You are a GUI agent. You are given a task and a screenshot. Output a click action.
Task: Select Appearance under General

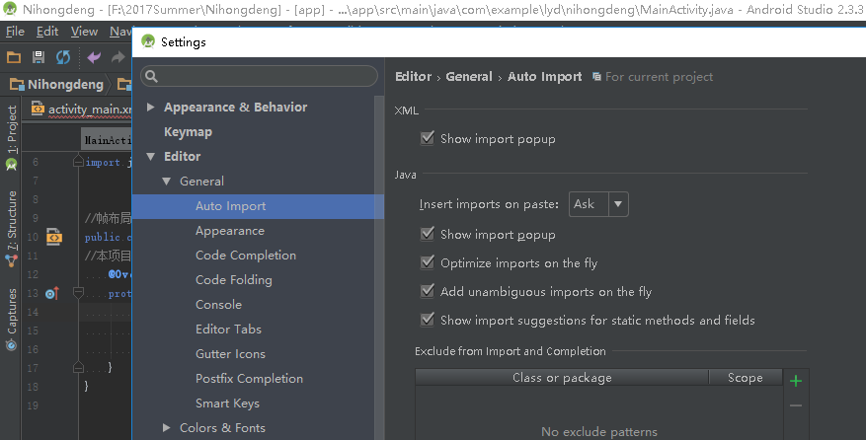click(x=230, y=231)
